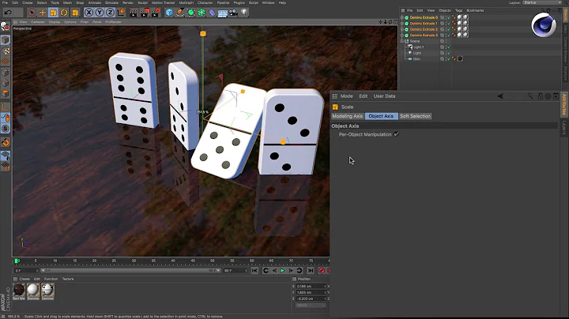Click the Spline pen tool icon
569x319 pixels.
pyautogui.click(x=180, y=13)
